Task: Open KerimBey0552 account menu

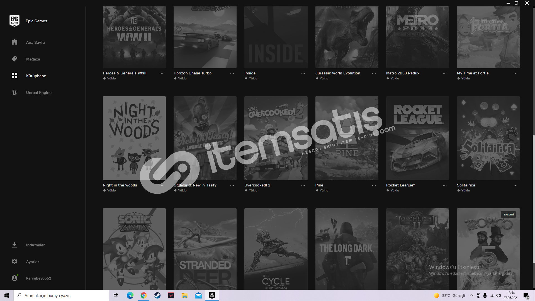Action: (38, 278)
